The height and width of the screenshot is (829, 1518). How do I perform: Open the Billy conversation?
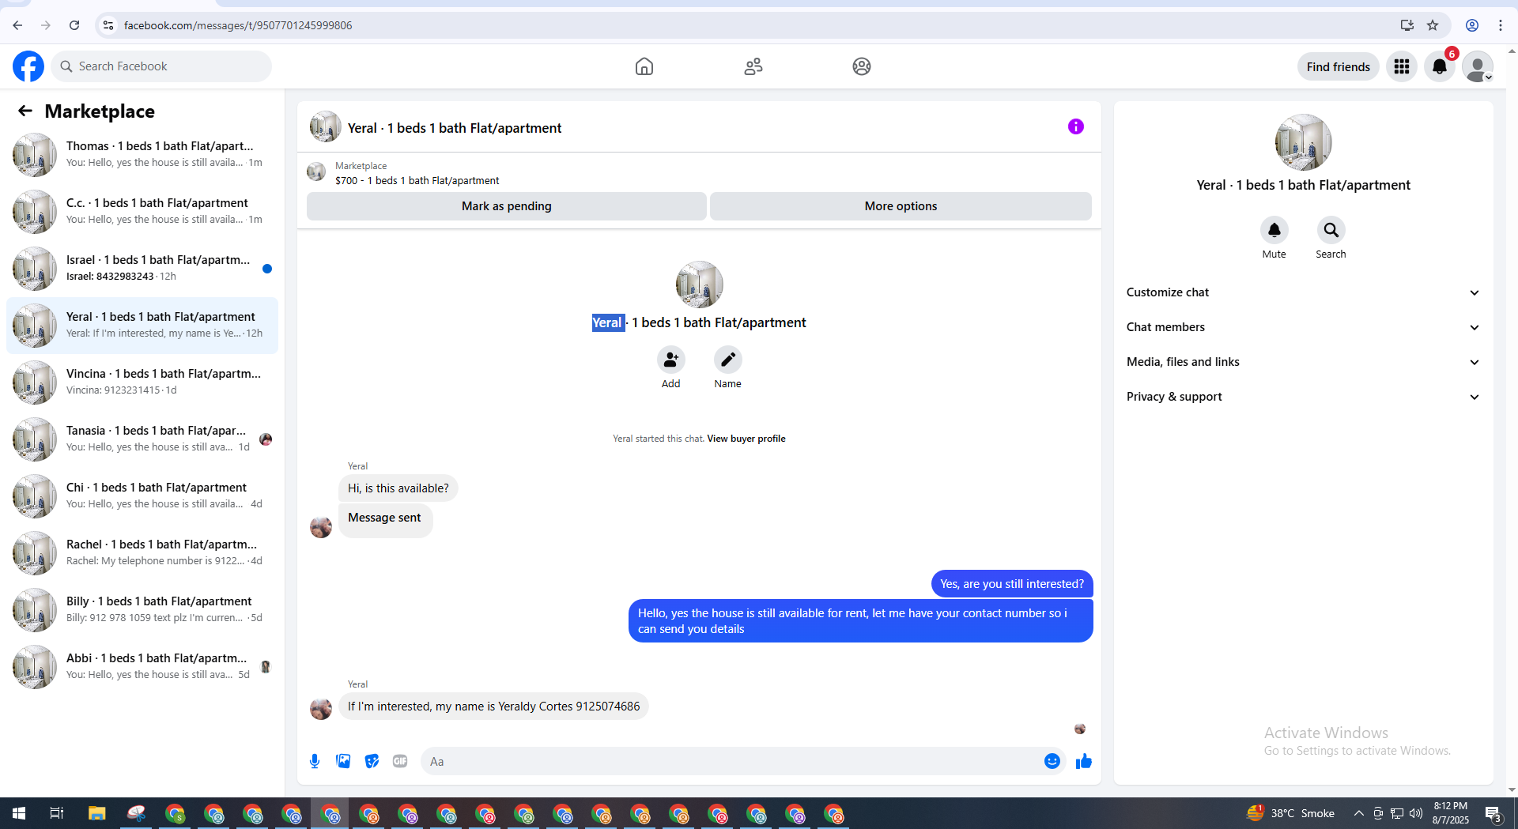(142, 610)
